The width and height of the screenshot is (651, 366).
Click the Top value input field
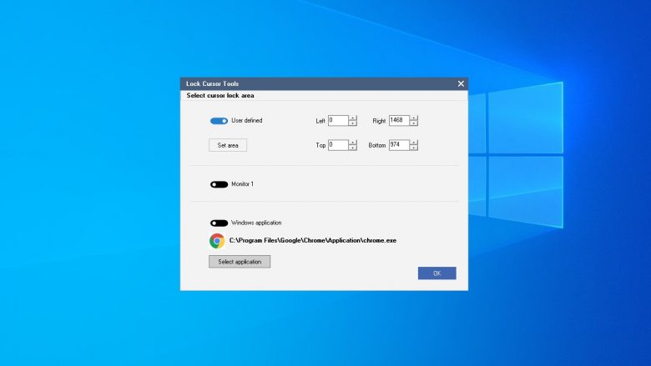pyautogui.click(x=338, y=145)
